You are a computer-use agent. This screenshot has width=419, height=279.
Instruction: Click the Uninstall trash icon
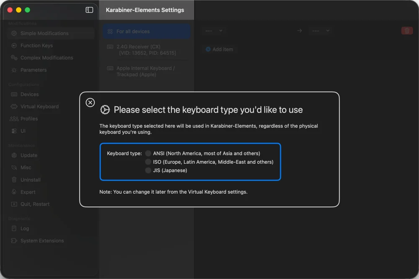(14, 180)
